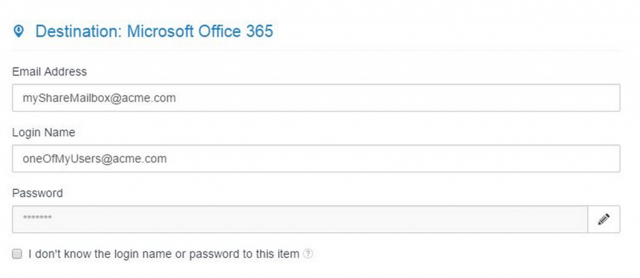The width and height of the screenshot is (640, 278).
Task: Click the Email Address input field
Action: point(316,98)
